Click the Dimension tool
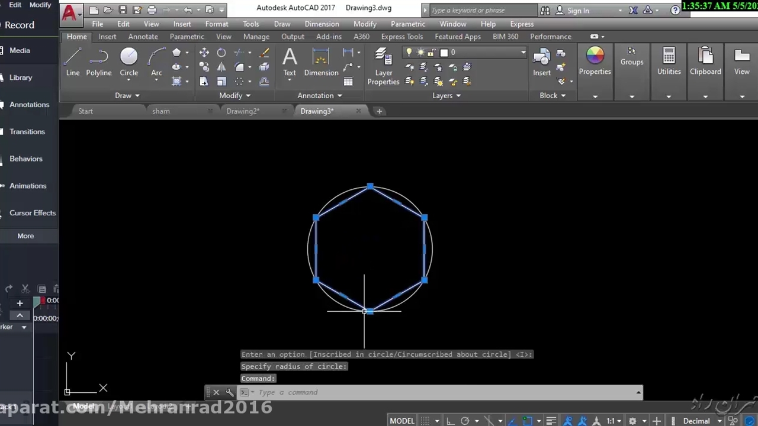Screen dimensions: 758x426 click(321, 62)
